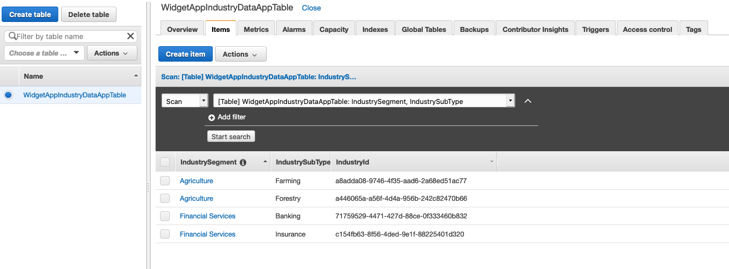Click the Delete table button
Viewport: 729px width, 269px height.
pyautogui.click(x=89, y=14)
